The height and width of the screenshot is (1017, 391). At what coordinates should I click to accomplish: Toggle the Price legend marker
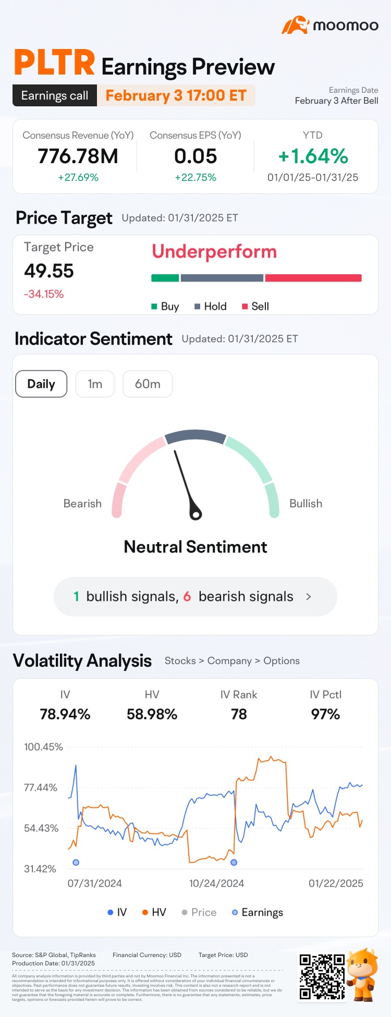click(185, 912)
